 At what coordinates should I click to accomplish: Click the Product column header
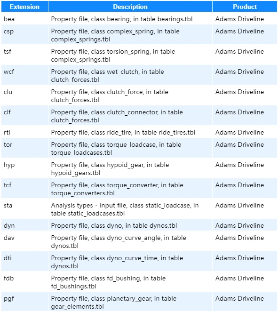click(245, 7)
